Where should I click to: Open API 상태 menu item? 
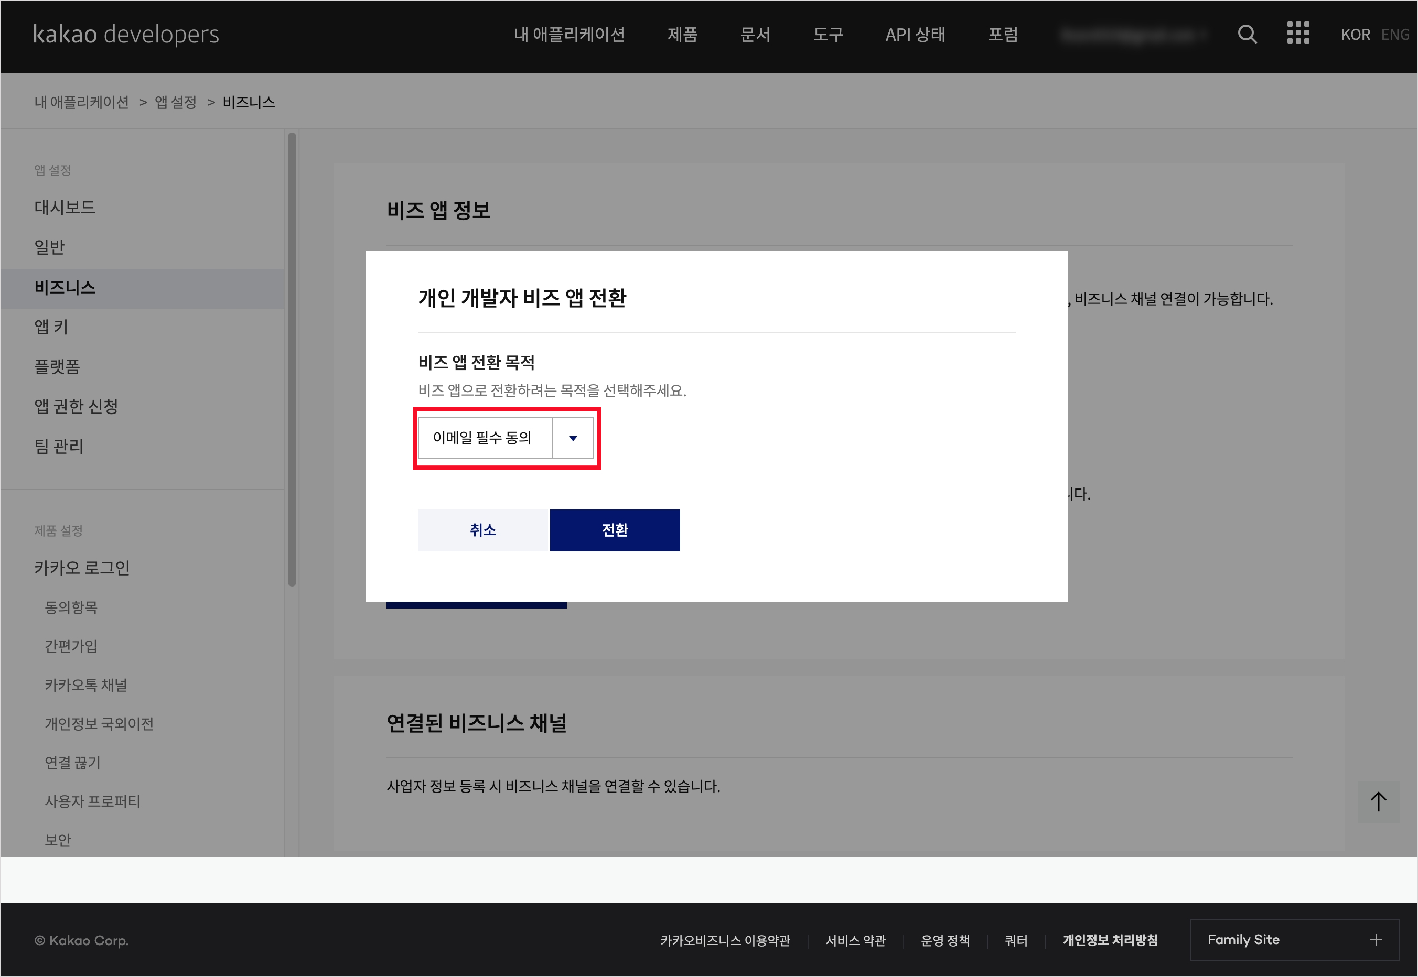point(915,35)
